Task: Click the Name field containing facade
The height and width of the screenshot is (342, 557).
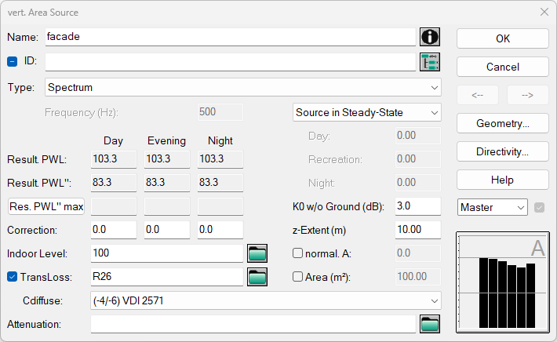Action: [x=230, y=37]
